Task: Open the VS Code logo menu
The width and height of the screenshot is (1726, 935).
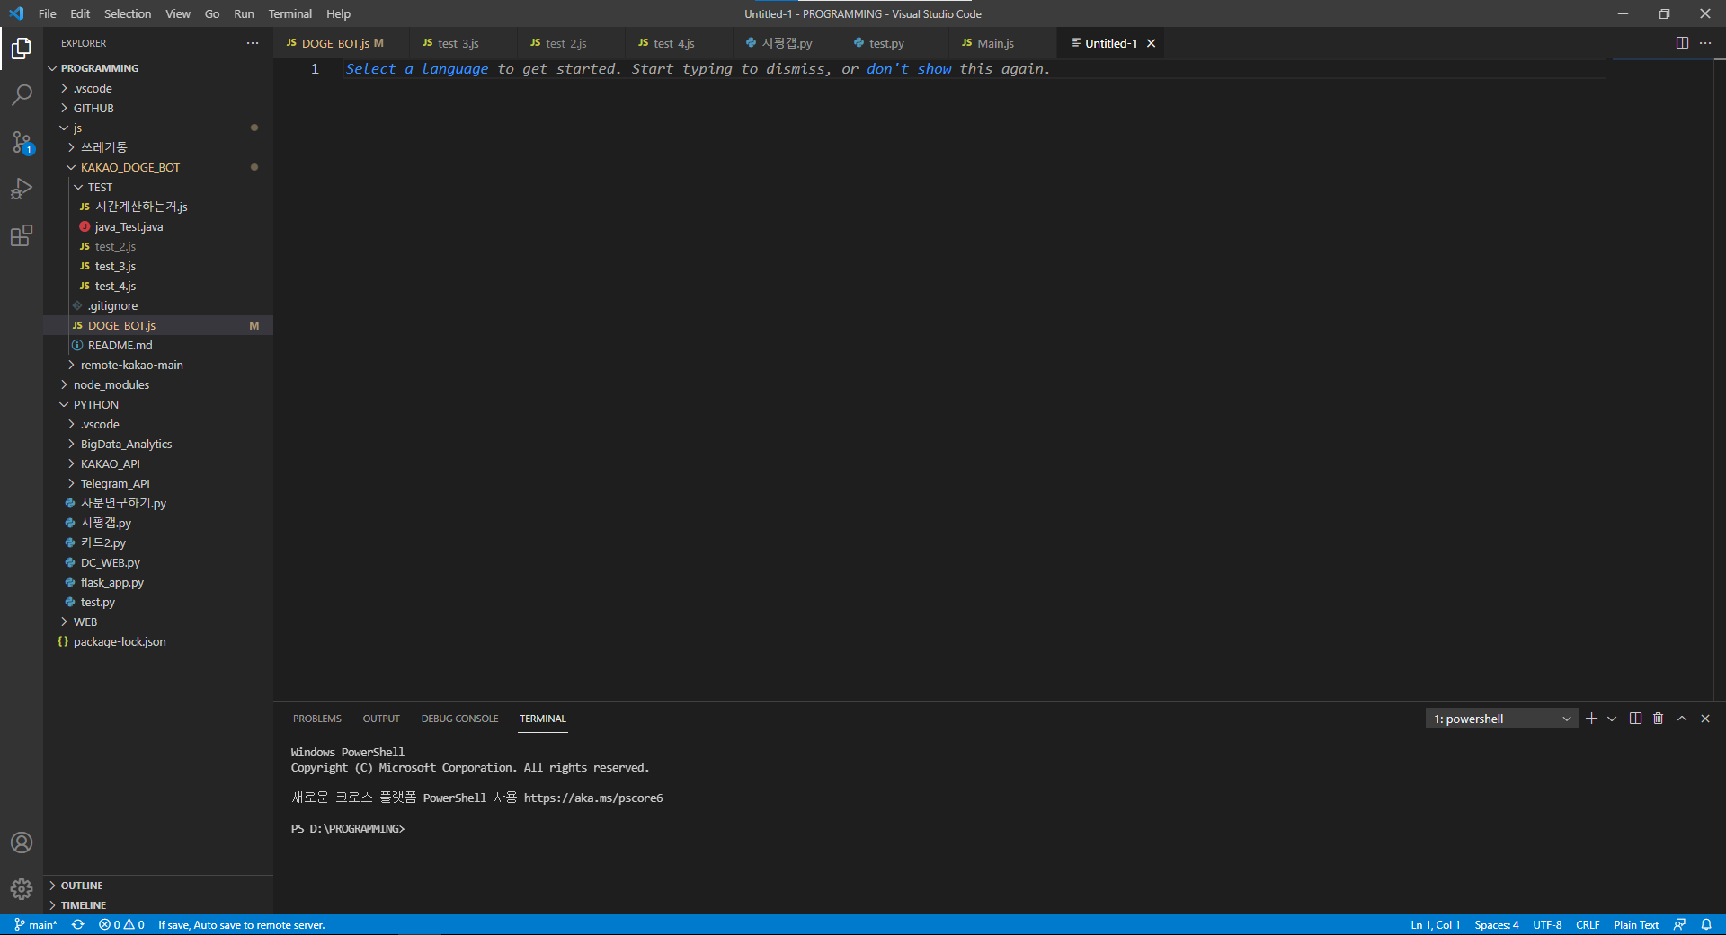Action: tap(16, 13)
